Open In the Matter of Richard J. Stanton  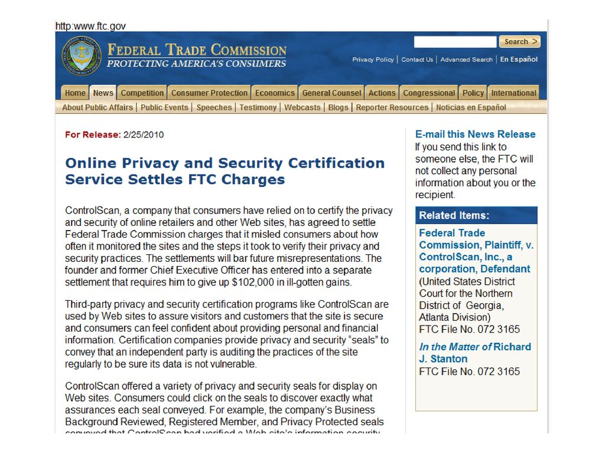click(475, 353)
